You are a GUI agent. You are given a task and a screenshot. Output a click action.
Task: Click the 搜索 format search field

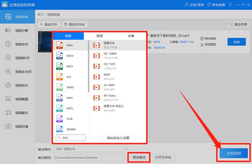(71, 138)
